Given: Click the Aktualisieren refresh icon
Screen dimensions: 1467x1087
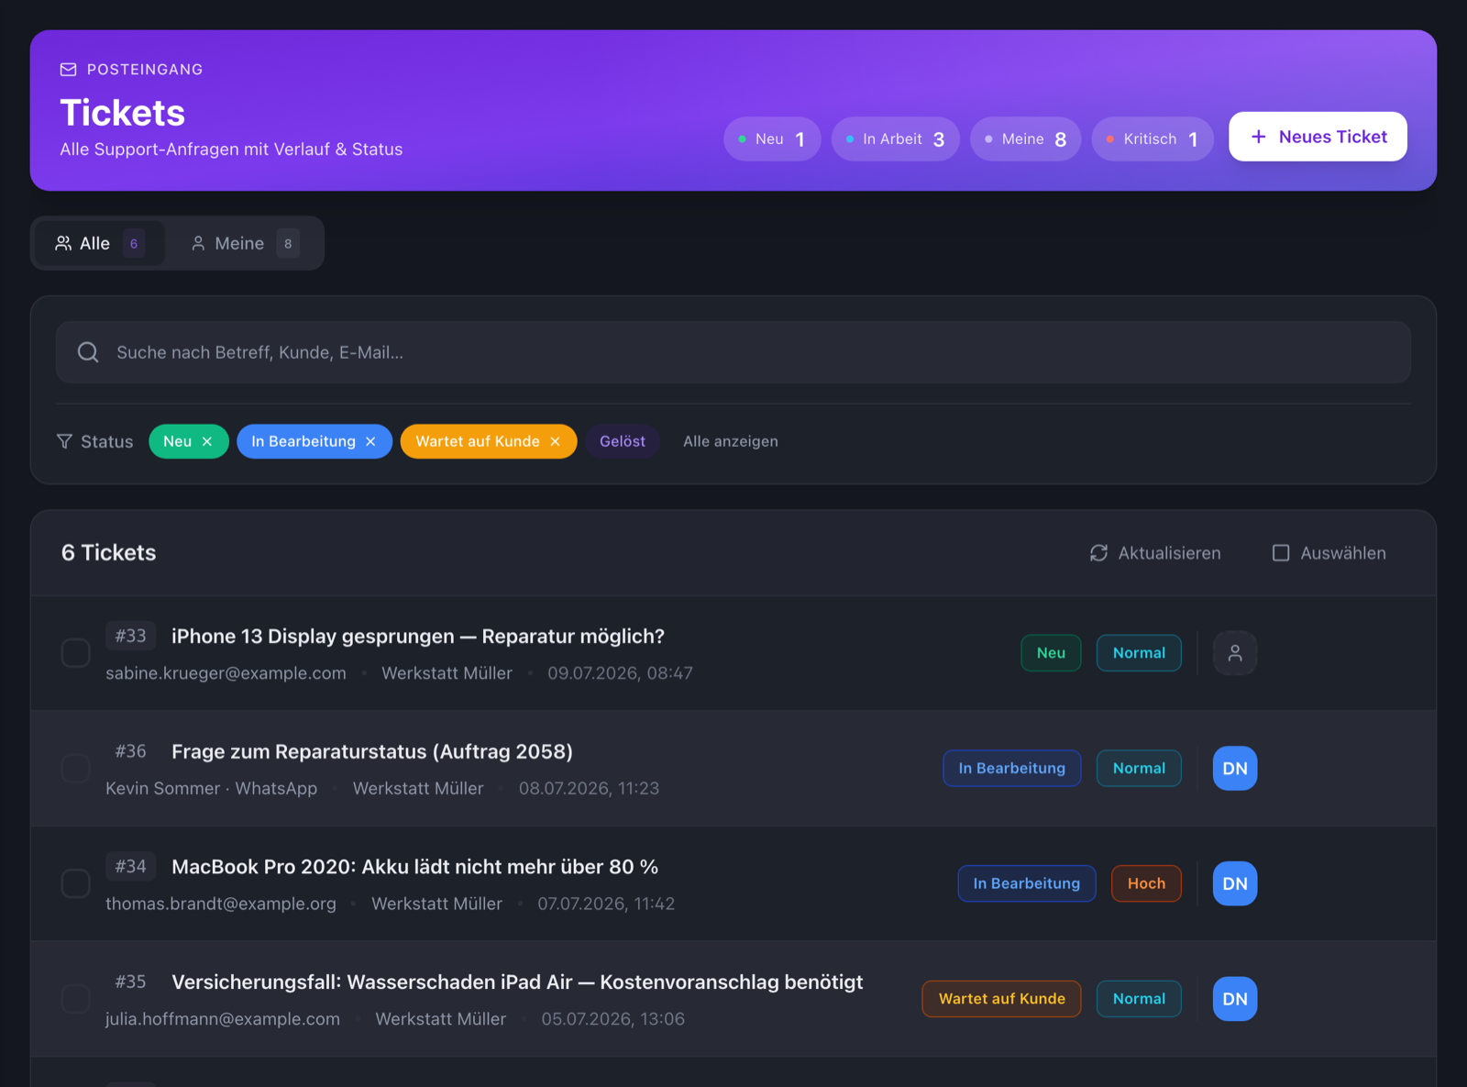Looking at the screenshot, I should tap(1098, 553).
